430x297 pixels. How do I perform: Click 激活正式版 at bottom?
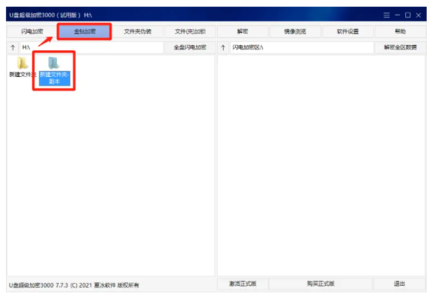(x=242, y=284)
